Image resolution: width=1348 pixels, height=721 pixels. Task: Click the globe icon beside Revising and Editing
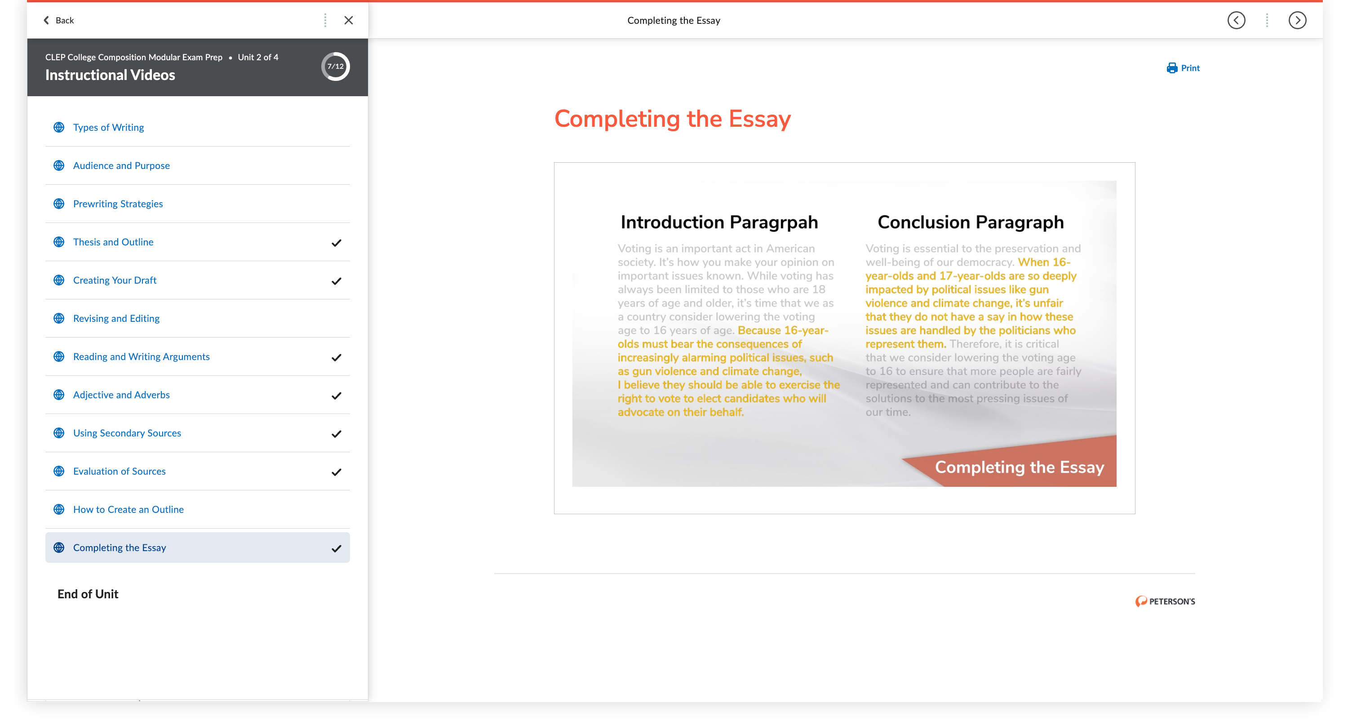(59, 318)
